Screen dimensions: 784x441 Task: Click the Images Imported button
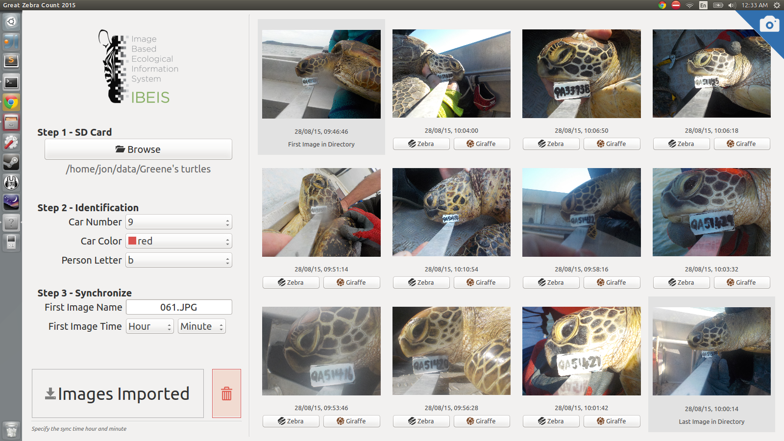(x=118, y=393)
